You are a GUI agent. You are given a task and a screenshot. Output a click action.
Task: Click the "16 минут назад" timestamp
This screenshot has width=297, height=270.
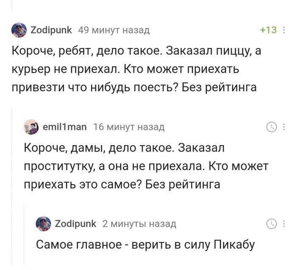click(x=129, y=127)
